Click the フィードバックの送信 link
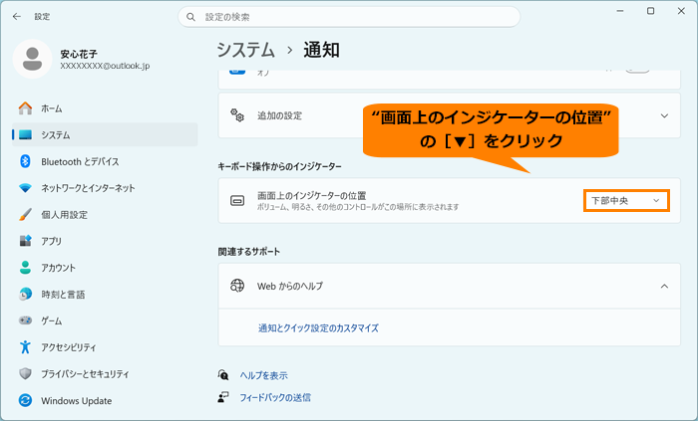The image size is (698, 421). [x=275, y=397]
